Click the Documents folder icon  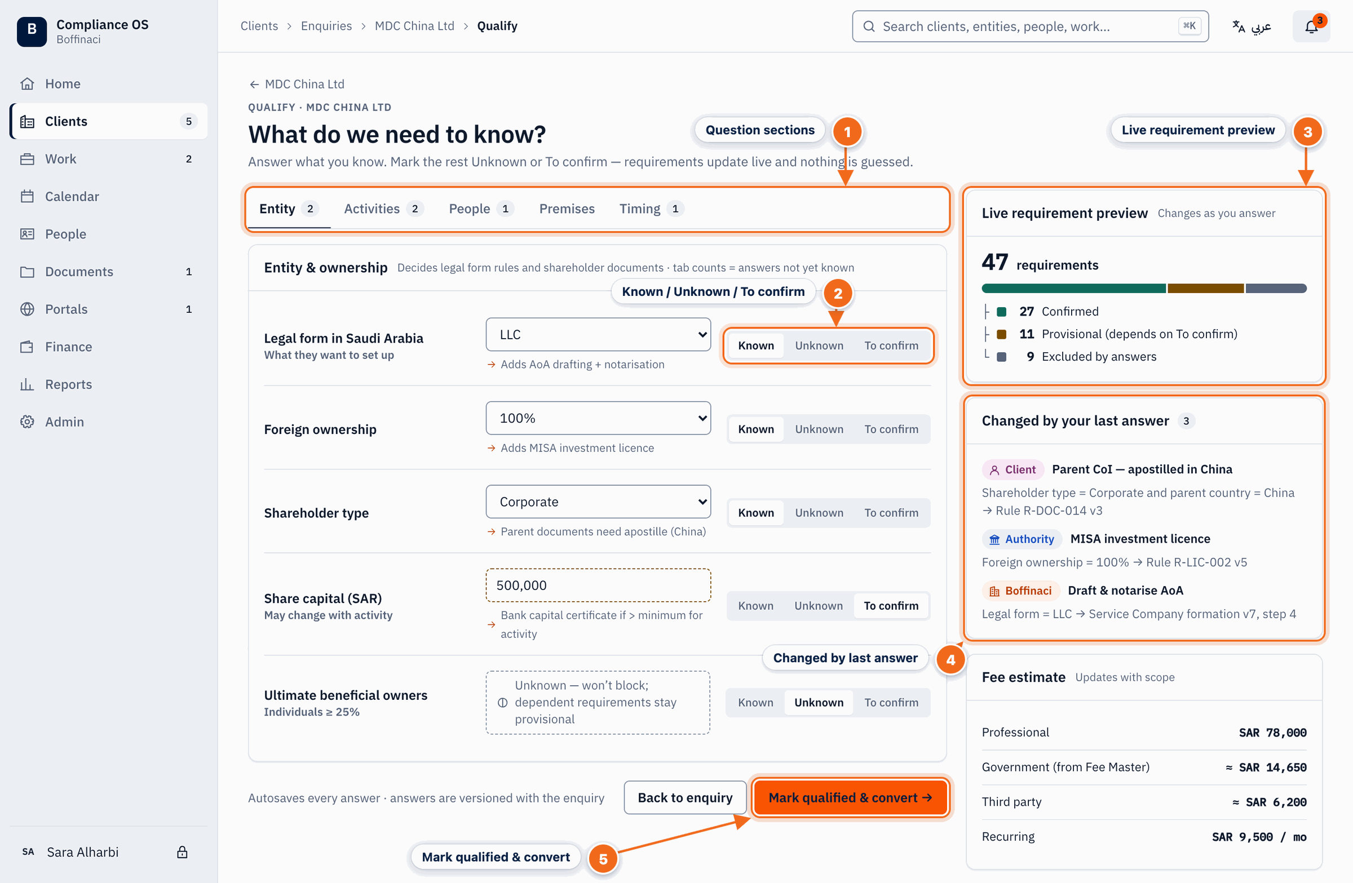27,271
